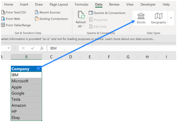Image resolution: width=178 pixels, height=123 pixels.
Task: Open the Name Box dropdown
Action: (x=9, y=48)
